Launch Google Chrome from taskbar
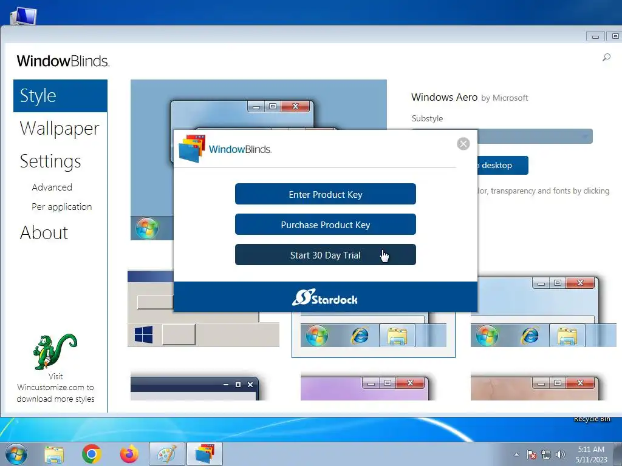The height and width of the screenshot is (466, 622). point(92,454)
